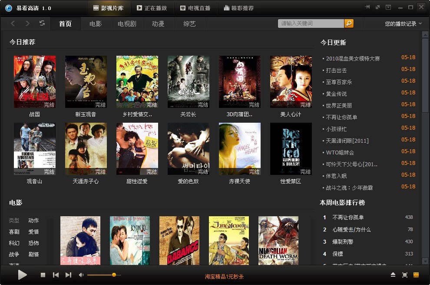Open the 关云长 movie poster

pyautogui.click(x=189, y=82)
